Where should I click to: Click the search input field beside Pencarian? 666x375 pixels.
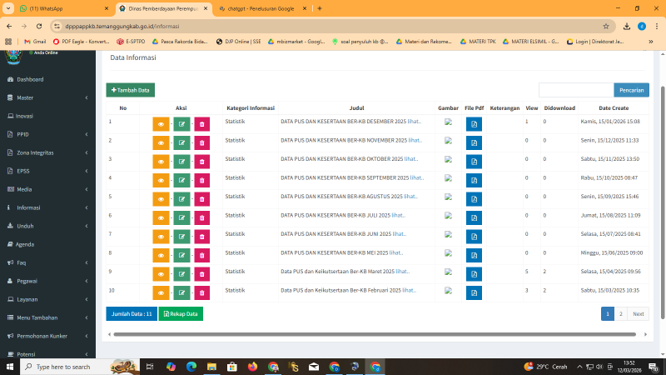[575, 89]
